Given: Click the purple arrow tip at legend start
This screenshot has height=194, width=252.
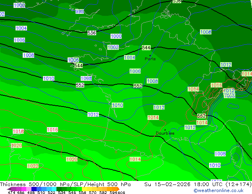Looking at the screenshot, I should tap(9, 189).
